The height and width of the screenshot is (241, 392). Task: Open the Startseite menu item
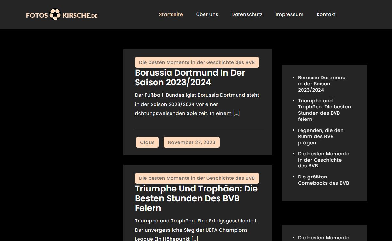[x=171, y=14]
